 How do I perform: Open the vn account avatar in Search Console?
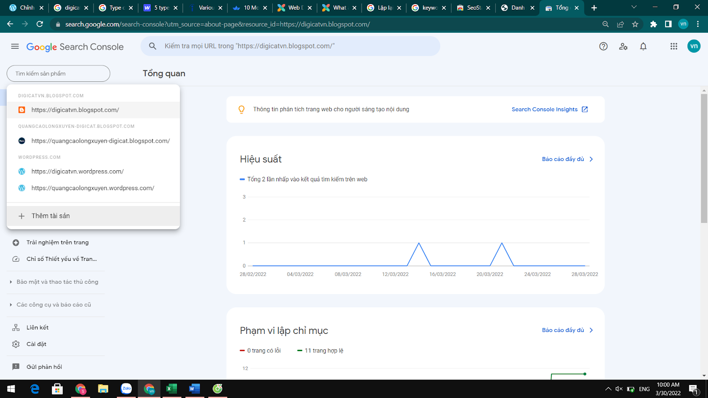click(694, 46)
